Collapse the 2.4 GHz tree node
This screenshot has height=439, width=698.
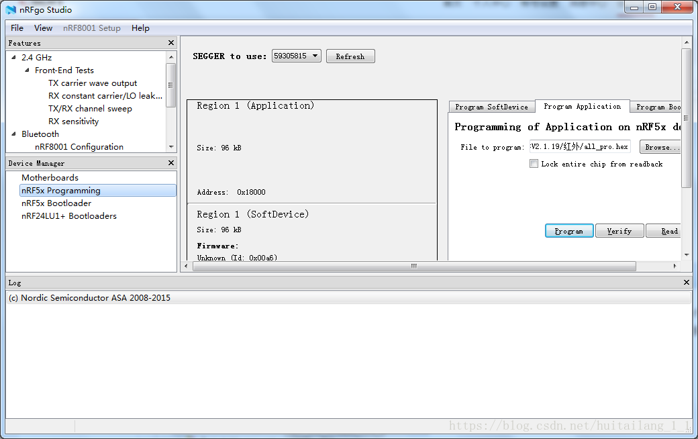(13, 58)
